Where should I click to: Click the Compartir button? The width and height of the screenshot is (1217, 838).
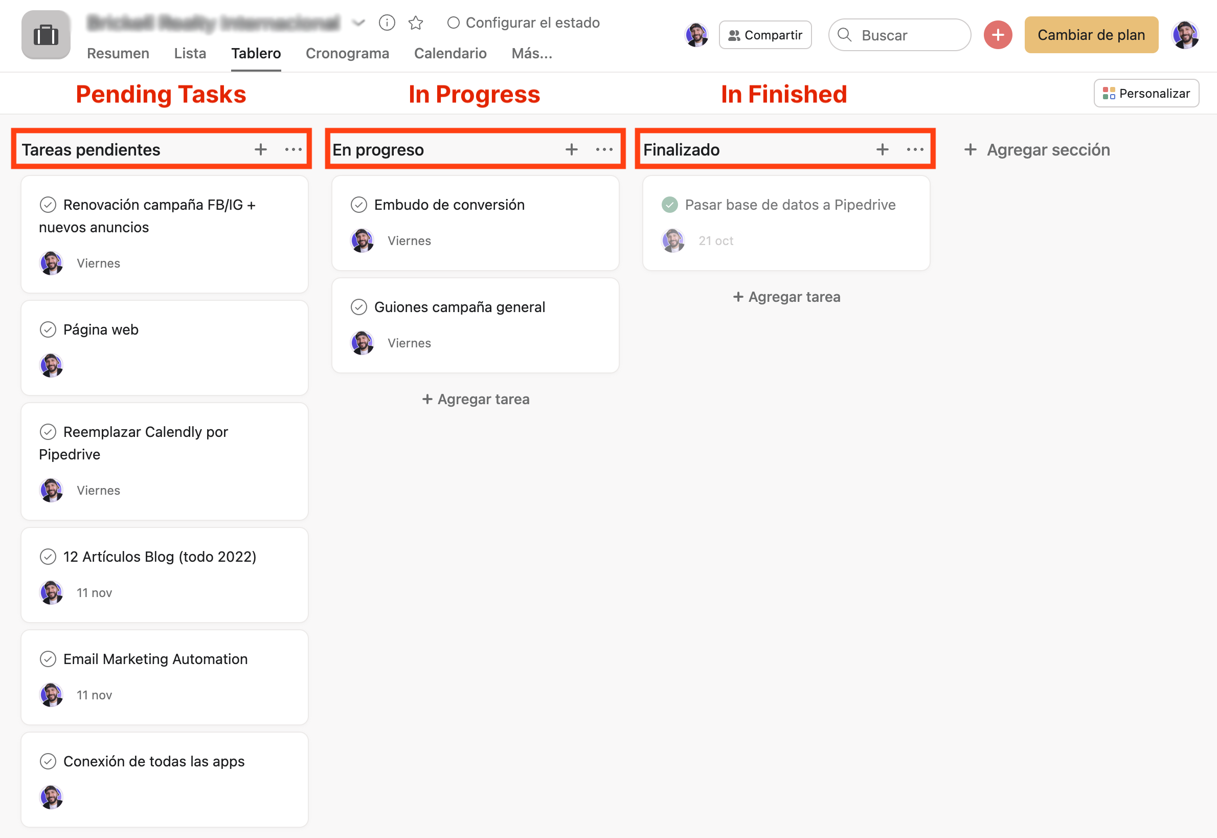pos(764,35)
